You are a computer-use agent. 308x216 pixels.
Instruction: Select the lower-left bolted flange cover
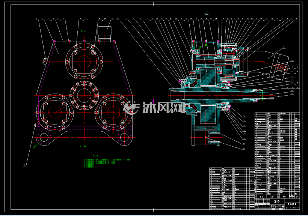pos(55,112)
